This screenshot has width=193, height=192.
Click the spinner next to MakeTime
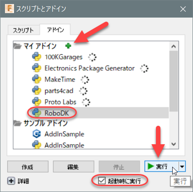click(85, 80)
